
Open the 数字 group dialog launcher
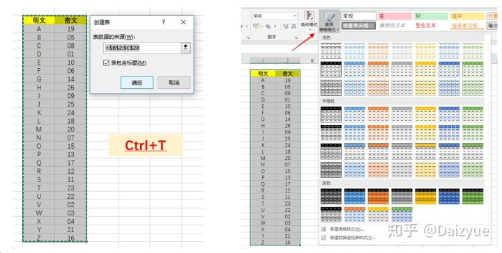point(296,38)
